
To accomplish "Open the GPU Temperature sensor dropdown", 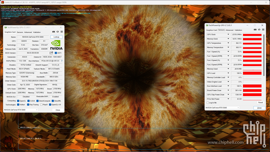I will click(228, 43).
